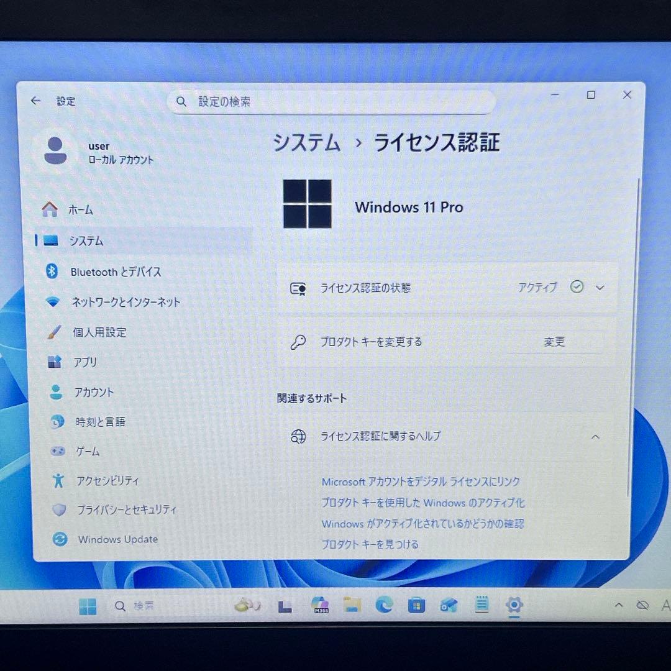Expand the ライセンス認証の状態 chevron
This screenshot has width=671, height=671.
click(600, 288)
